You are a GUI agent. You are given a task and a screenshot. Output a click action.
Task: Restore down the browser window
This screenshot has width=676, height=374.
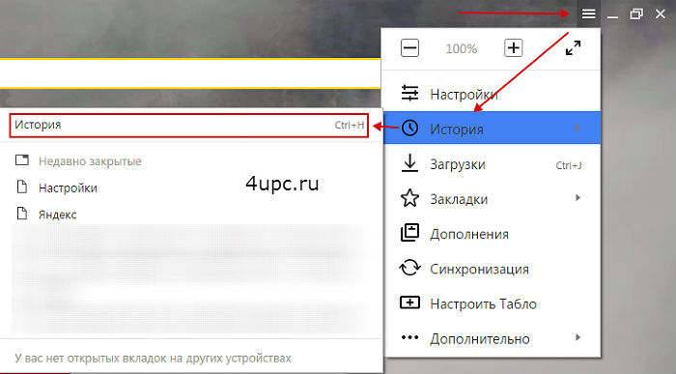tap(636, 14)
